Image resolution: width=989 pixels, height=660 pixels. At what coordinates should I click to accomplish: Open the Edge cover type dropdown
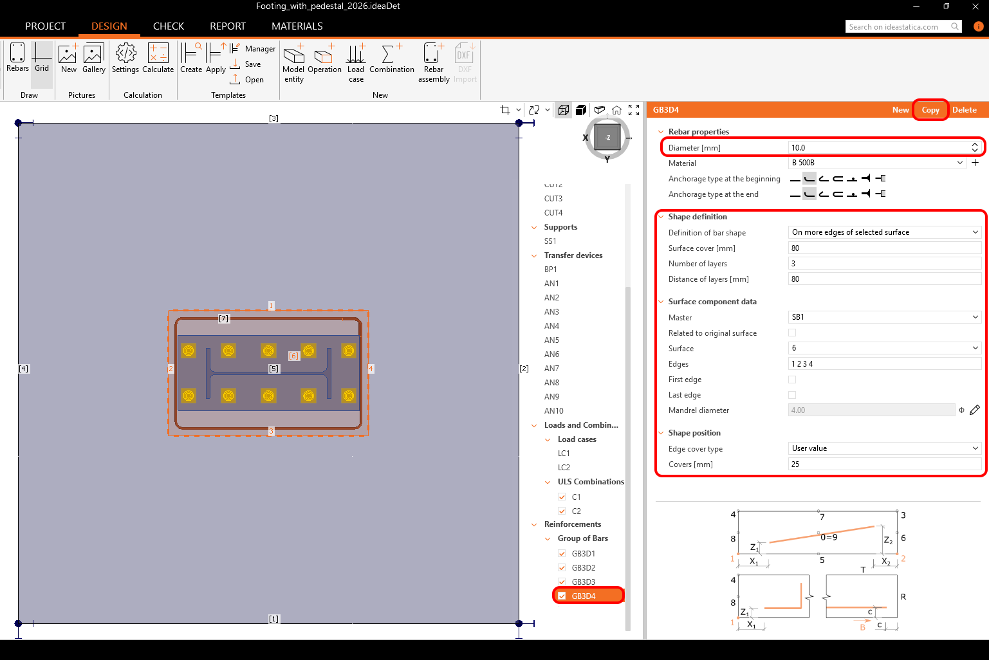(884, 448)
